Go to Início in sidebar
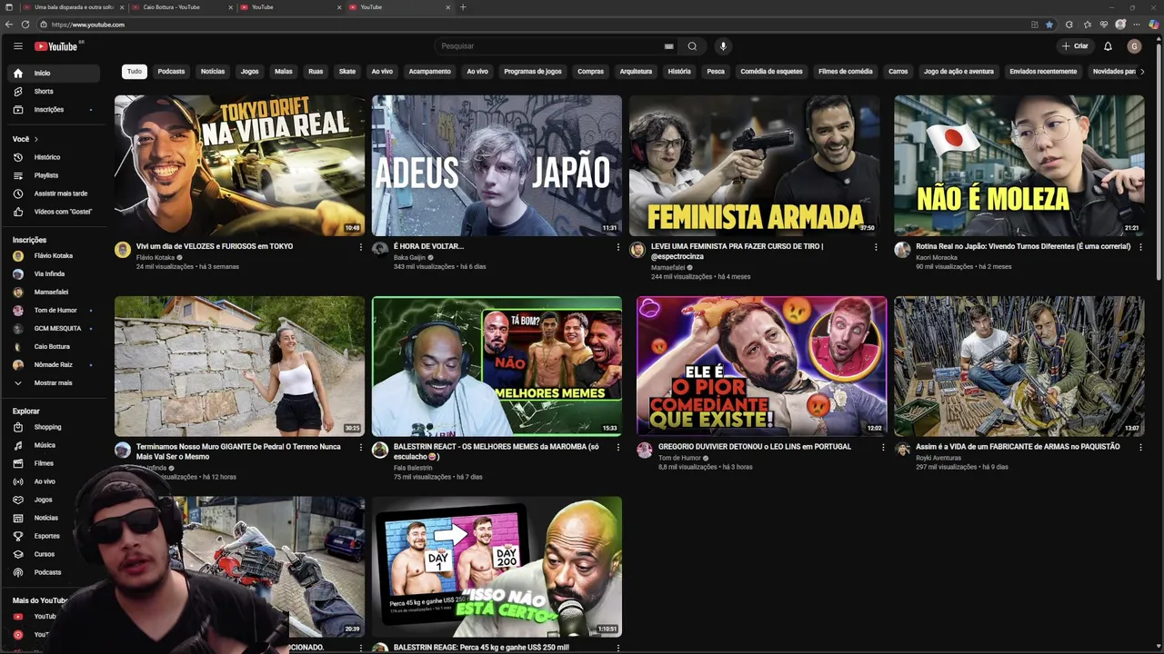The image size is (1164, 654). pyautogui.click(x=53, y=74)
